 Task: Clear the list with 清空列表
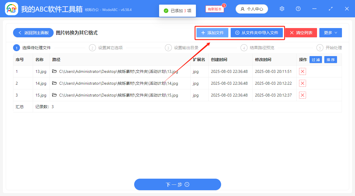click(301, 32)
